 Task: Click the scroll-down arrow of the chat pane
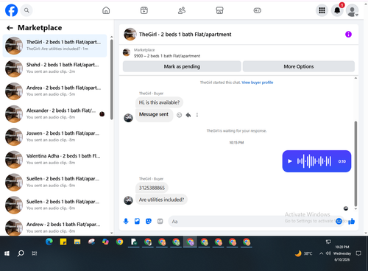[355, 209]
